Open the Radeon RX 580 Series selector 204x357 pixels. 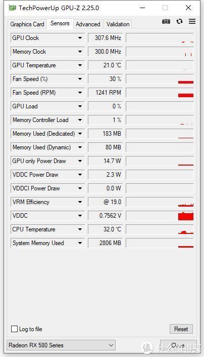click(x=61, y=345)
